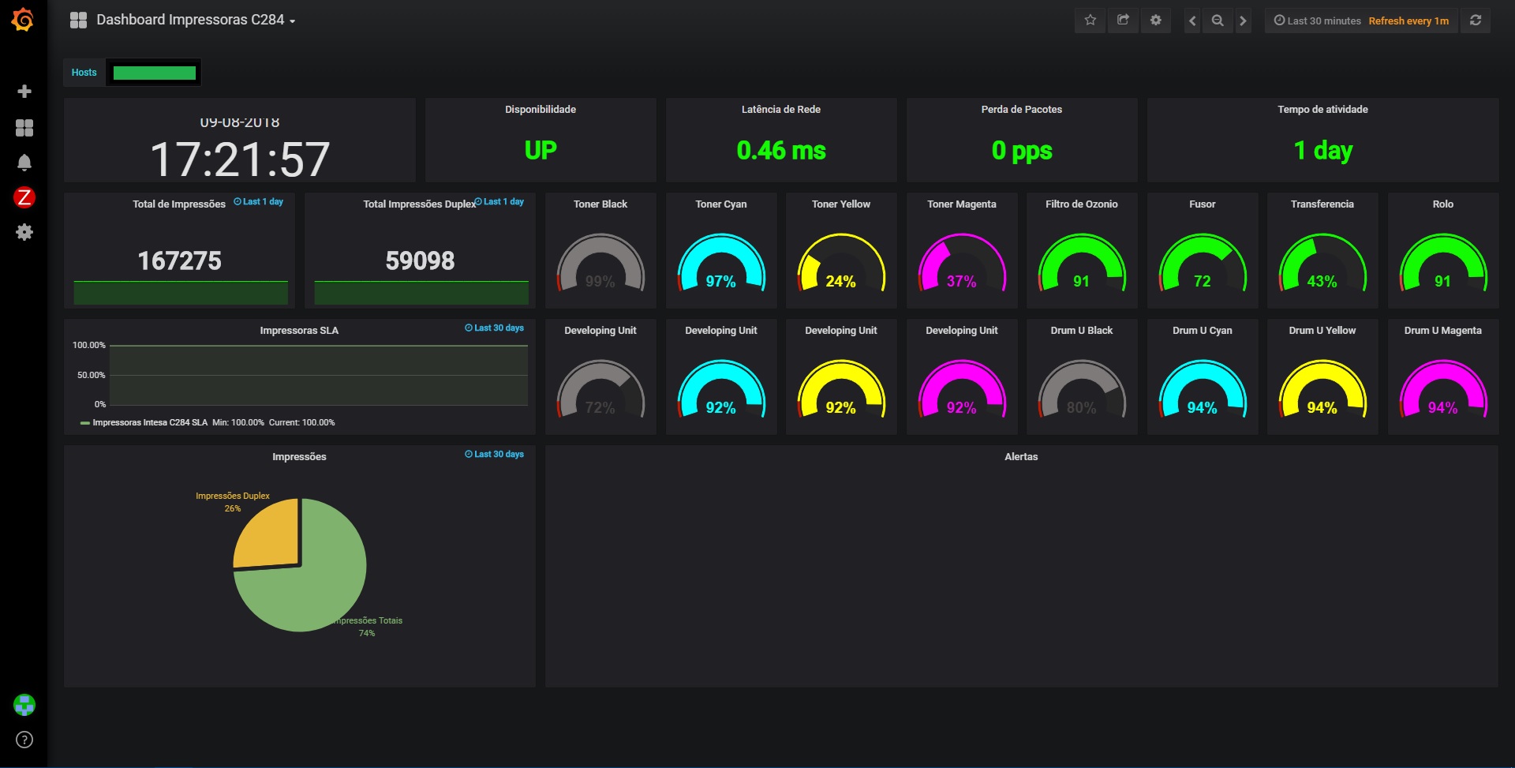
Task: Click the Toner Cyan panel title
Action: [721, 204]
